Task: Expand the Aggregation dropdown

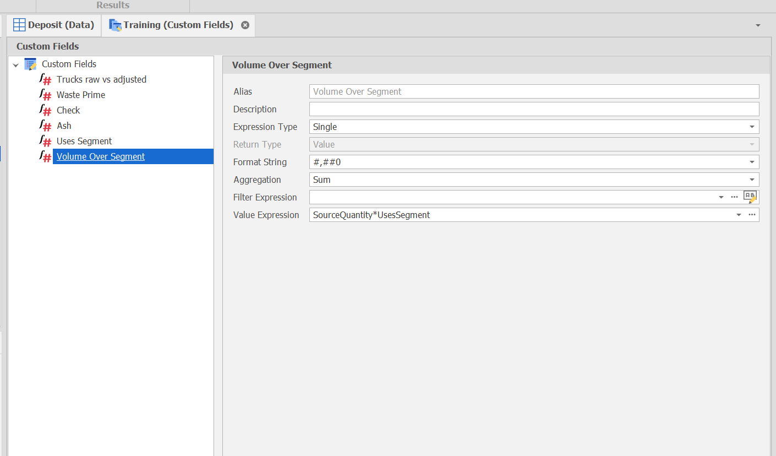Action: pyautogui.click(x=752, y=180)
